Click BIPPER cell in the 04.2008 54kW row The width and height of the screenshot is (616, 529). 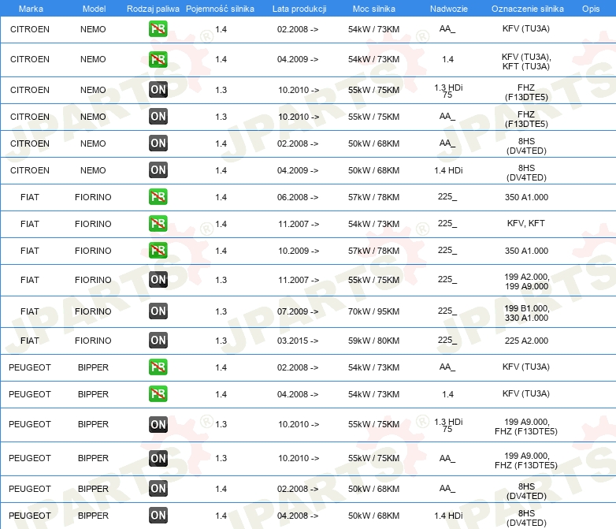[x=93, y=394]
